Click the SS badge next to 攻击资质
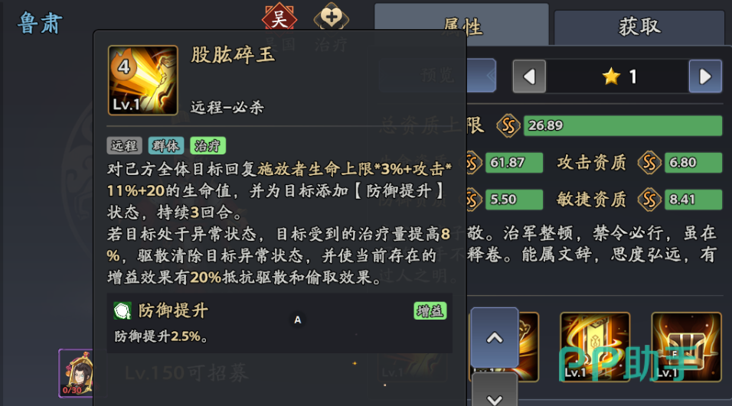 (649, 163)
